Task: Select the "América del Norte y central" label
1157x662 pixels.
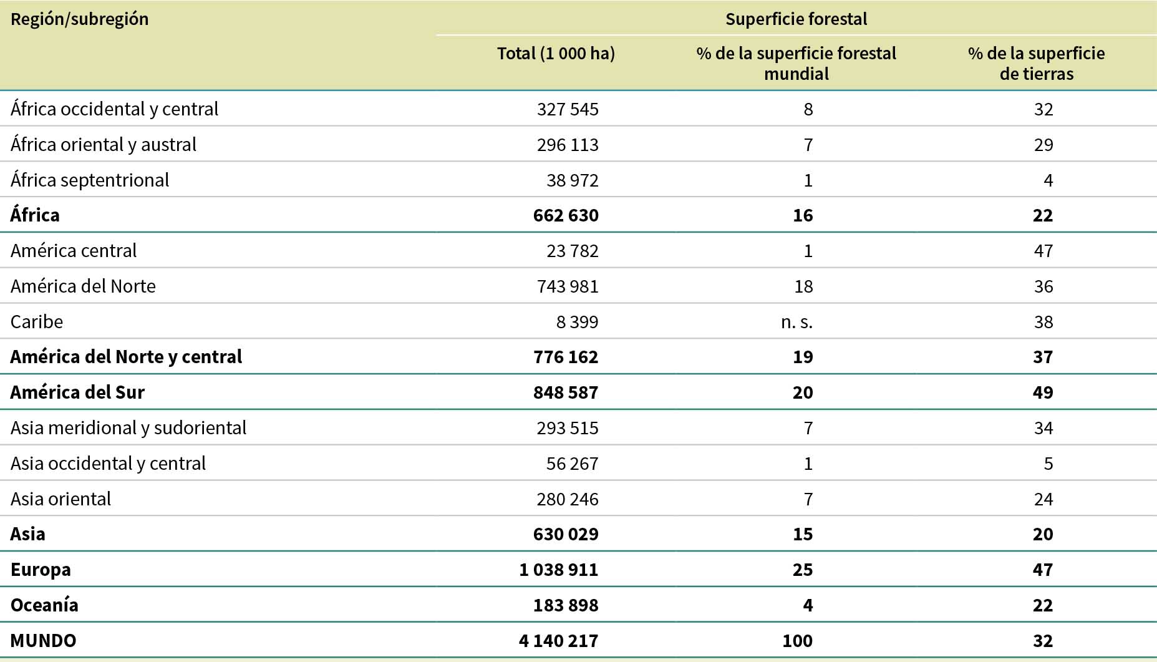Action: [126, 357]
